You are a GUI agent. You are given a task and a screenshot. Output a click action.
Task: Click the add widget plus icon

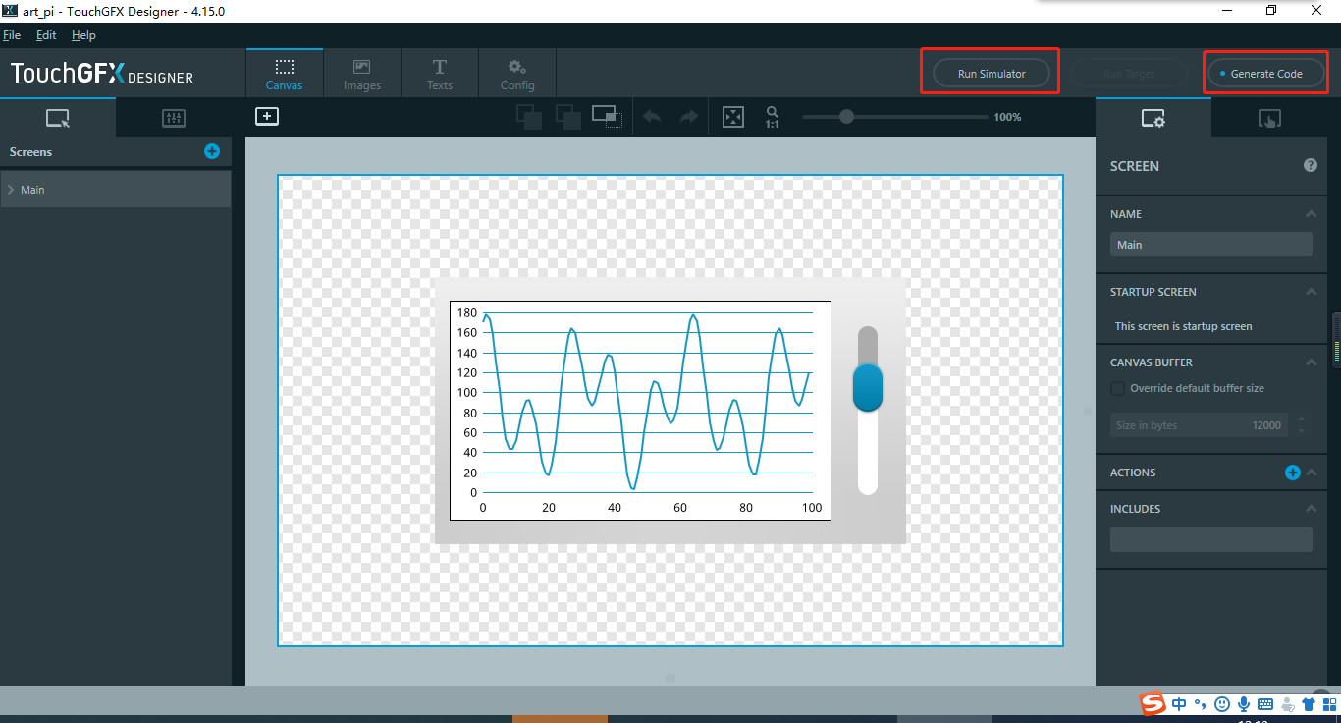pyautogui.click(x=267, y=116)
